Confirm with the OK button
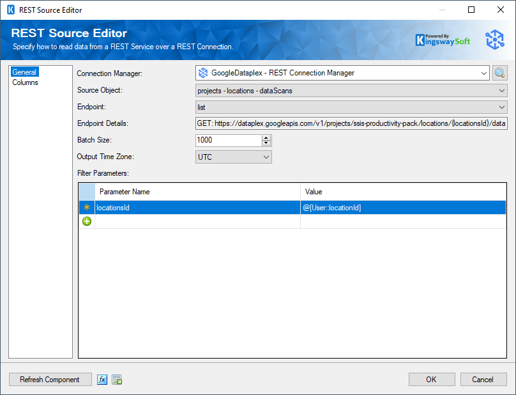Viewport: 516px width, 395px height. 432,380
